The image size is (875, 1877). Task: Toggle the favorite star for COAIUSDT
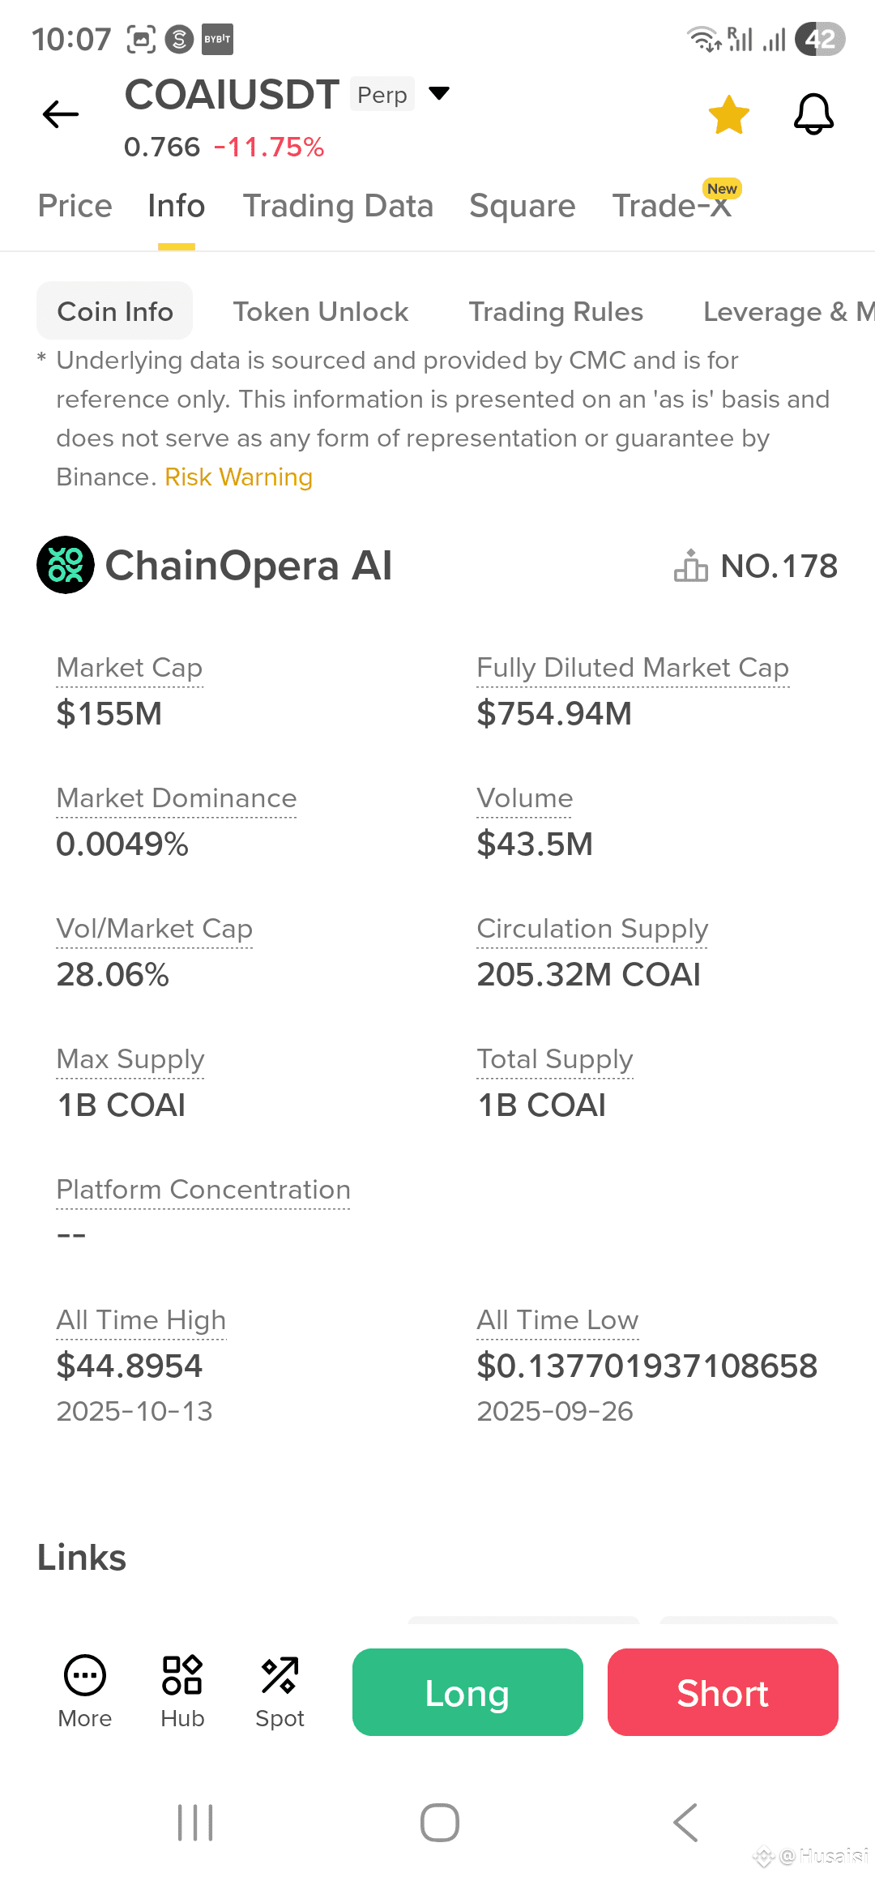[x=729, y=114]
